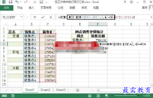Switch to the Sheet2 tab

[x=45, y=90]
